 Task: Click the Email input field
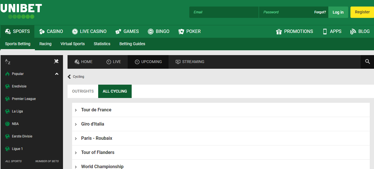pyautogui.click(x=224, y=12)
